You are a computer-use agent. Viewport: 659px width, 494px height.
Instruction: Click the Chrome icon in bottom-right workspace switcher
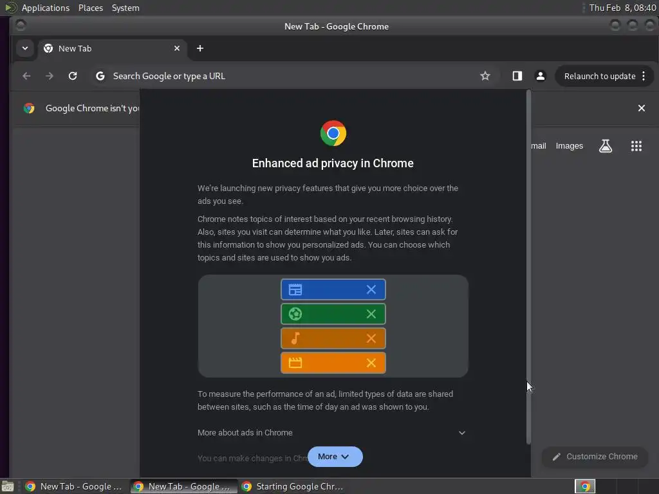585,486
